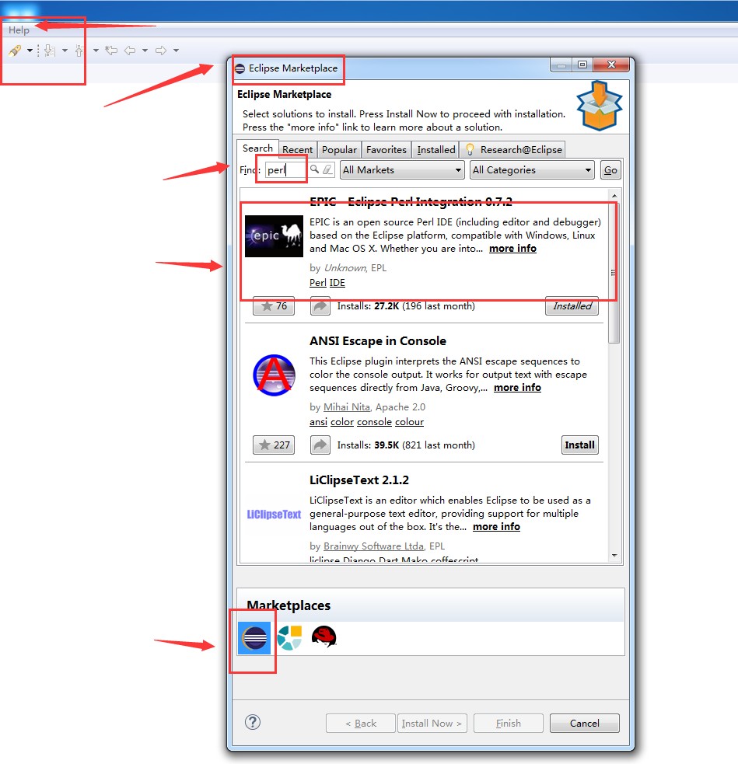Select the Red Hat marketplace icon

point(324,637)
